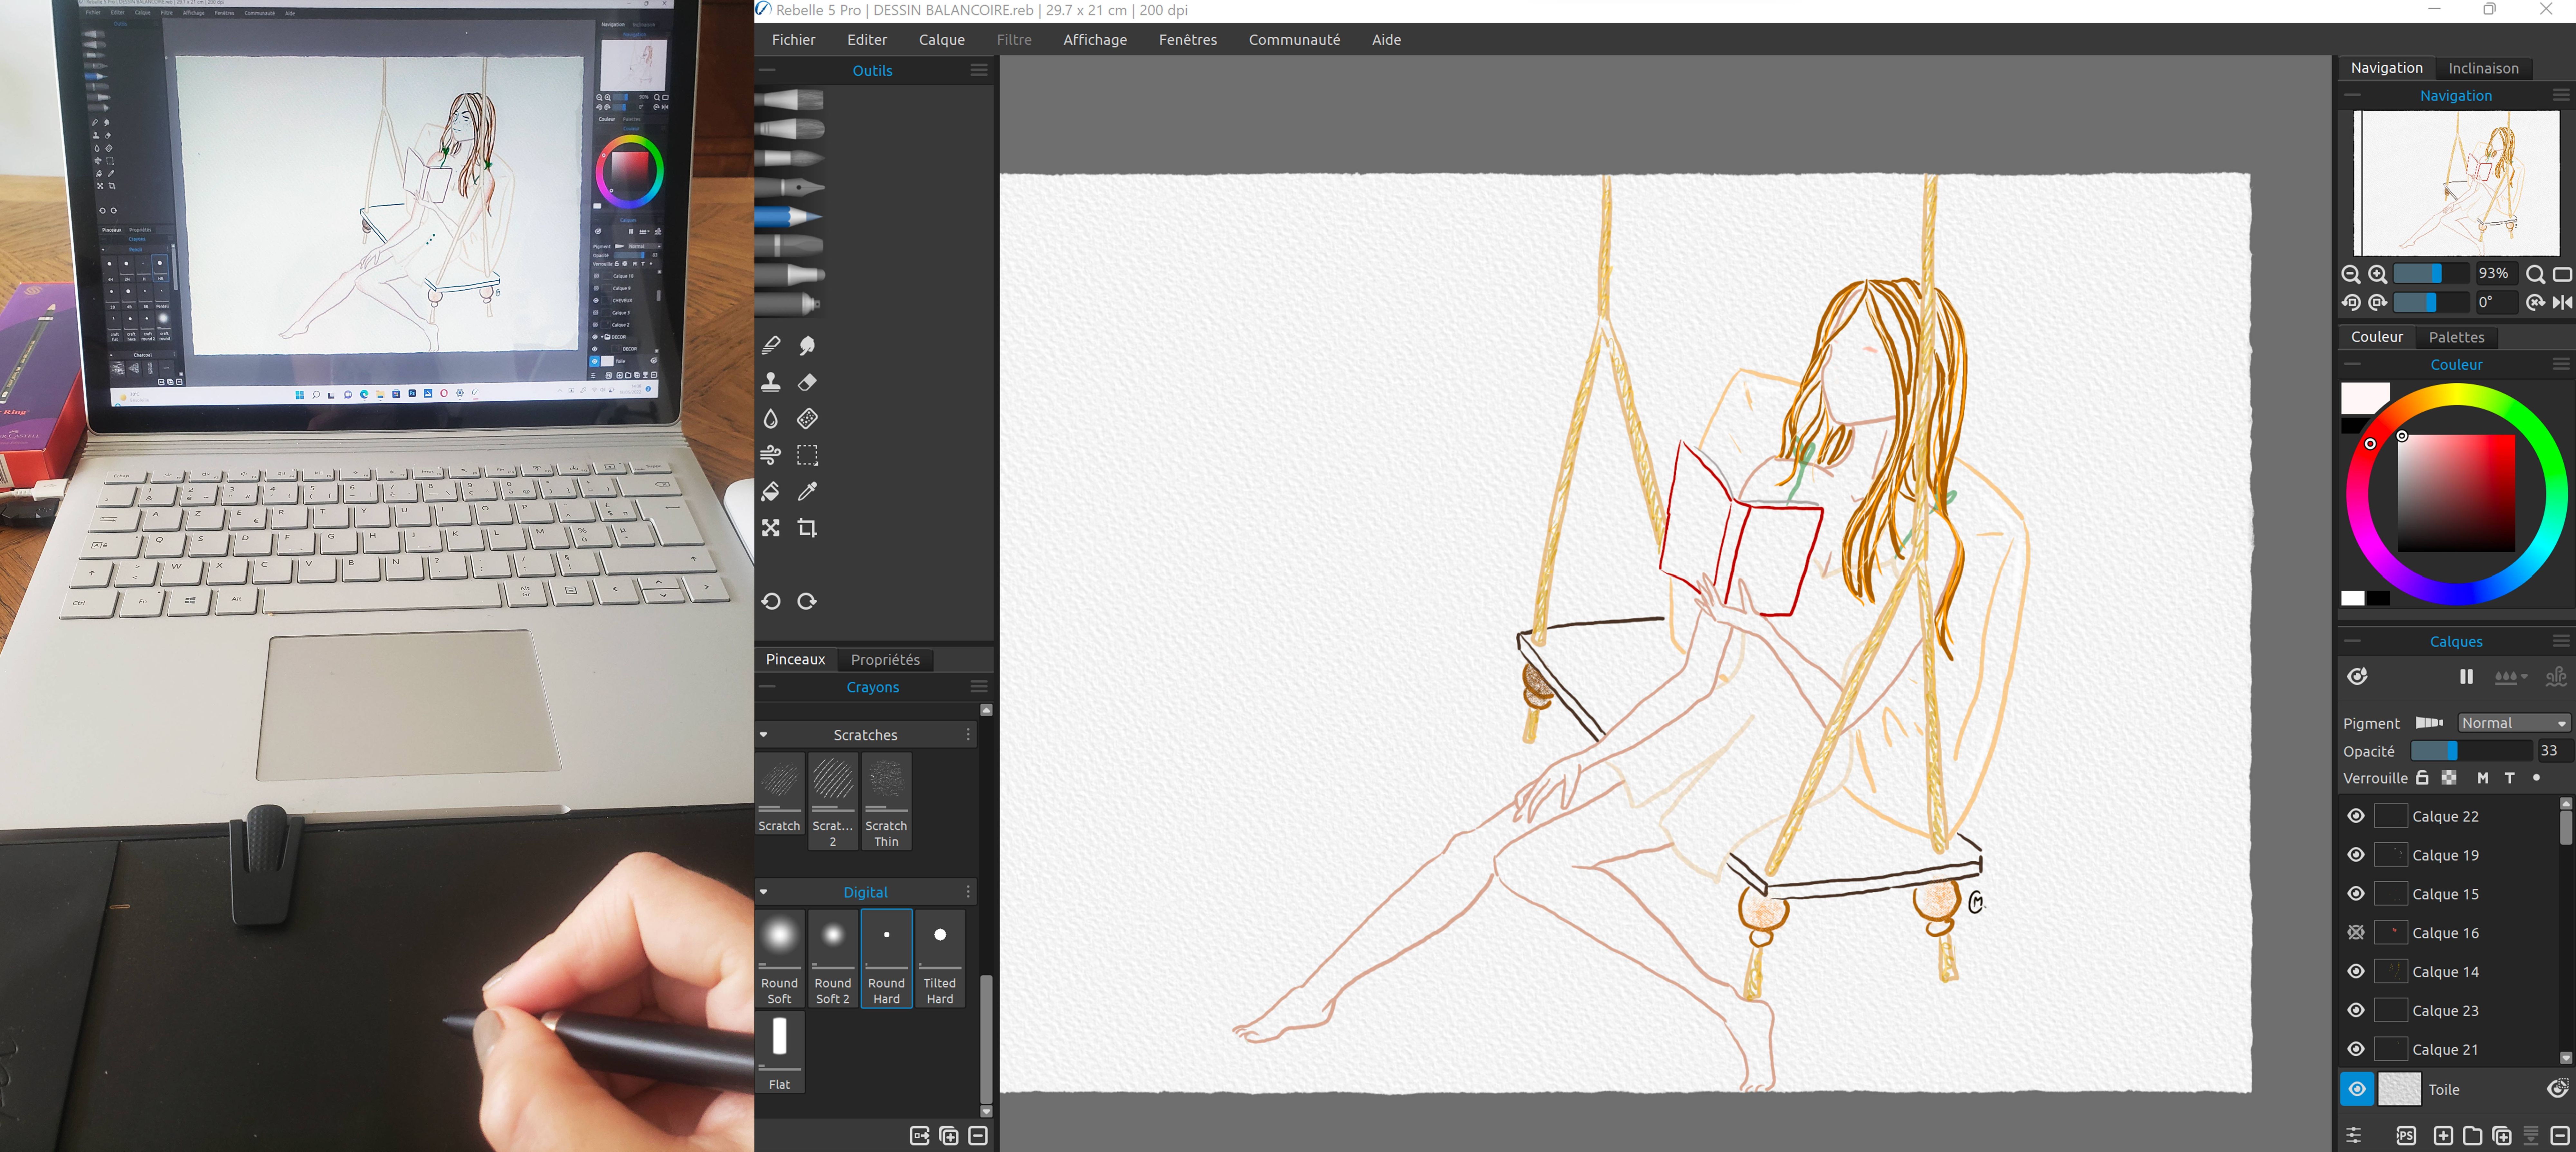Show hidden layer Calque 16
This screenshot has width=2576, height=1152.
click(2356, 933)
